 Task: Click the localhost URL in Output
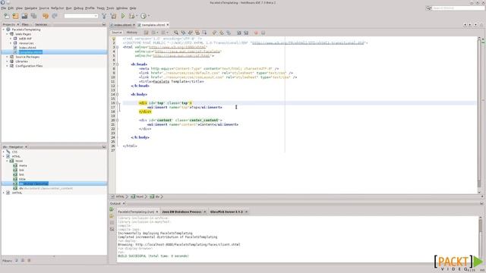pyautogui.click(x=188, y=244)
